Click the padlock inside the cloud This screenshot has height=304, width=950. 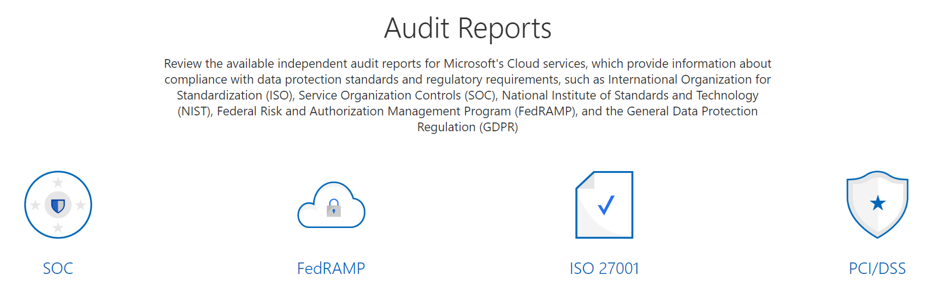tap(334, 208)
